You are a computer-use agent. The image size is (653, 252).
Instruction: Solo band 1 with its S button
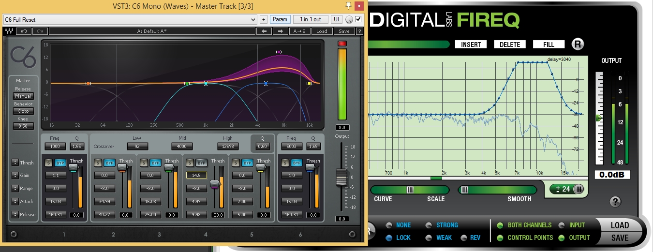pyautogui.click(x=48, y=163)
